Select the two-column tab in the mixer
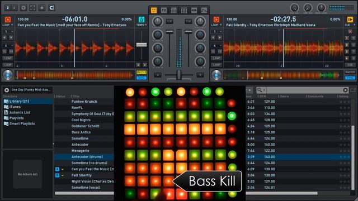358x201 pixels. pos(184,10)
